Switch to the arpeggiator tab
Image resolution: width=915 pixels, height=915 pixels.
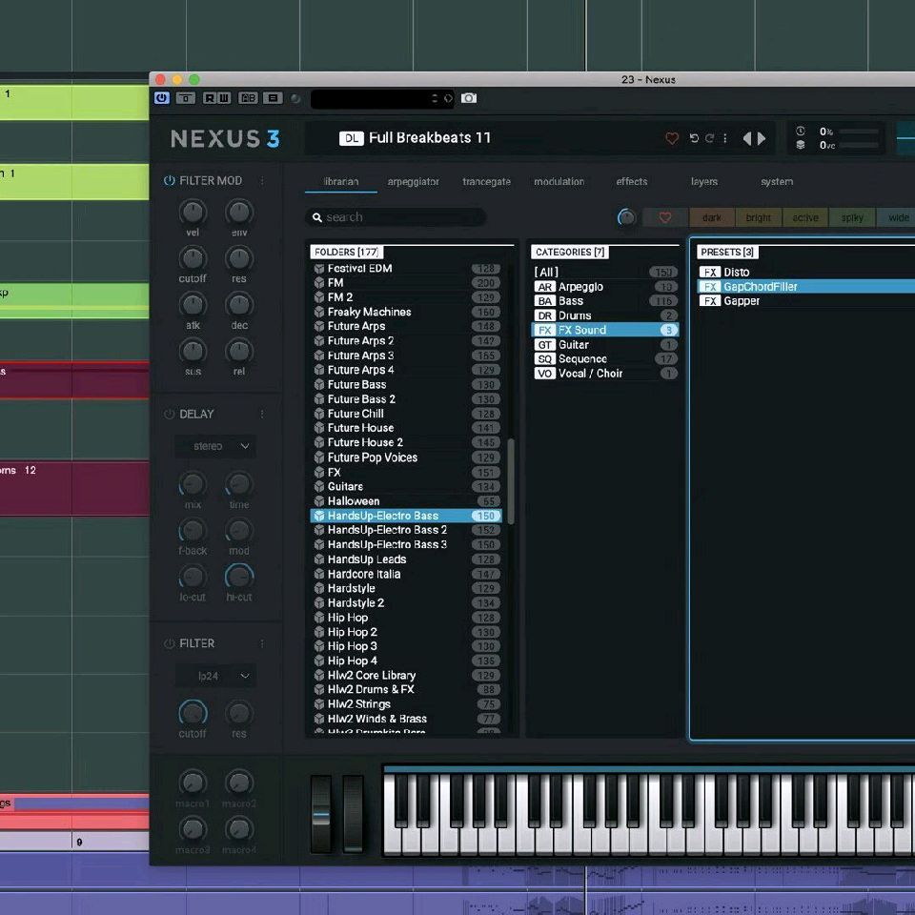point(413,182)
